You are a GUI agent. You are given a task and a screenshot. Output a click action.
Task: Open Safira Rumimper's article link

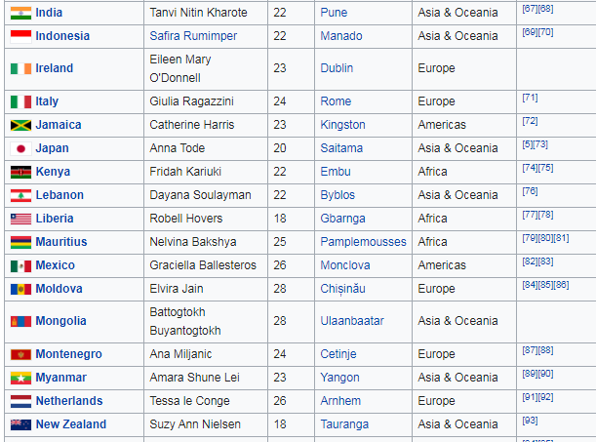[x=193, y=36]
